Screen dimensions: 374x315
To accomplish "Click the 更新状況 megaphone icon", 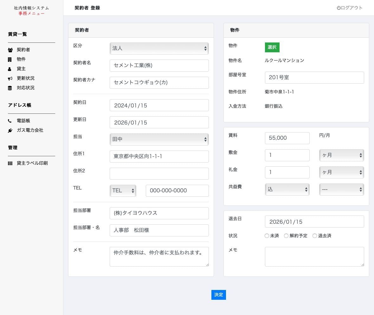I will point(10,79).
